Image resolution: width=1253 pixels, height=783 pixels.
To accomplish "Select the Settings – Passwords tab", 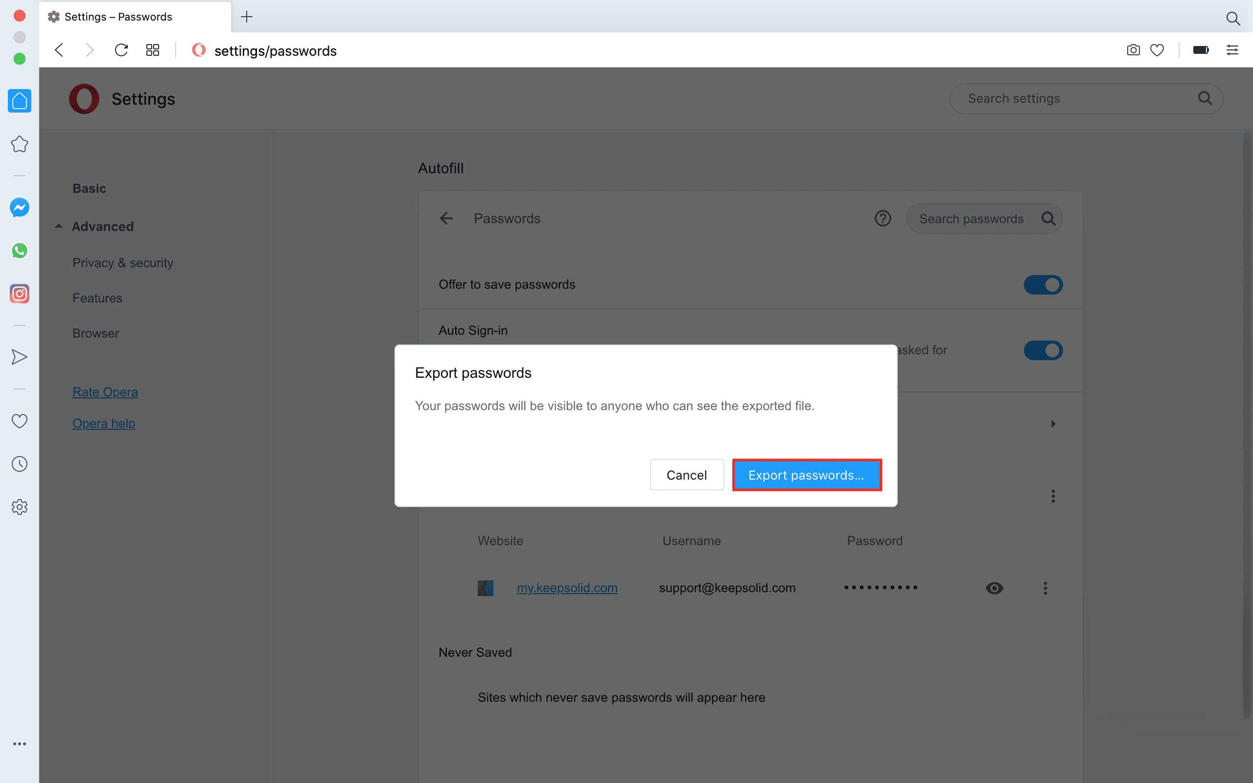I will [118, 17].
